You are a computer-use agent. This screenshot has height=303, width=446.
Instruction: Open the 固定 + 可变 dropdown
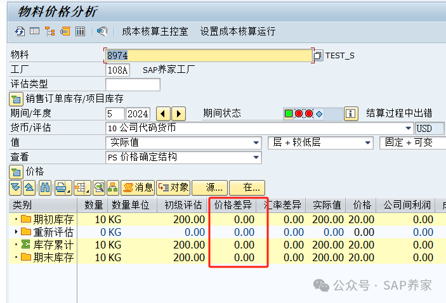413,143
